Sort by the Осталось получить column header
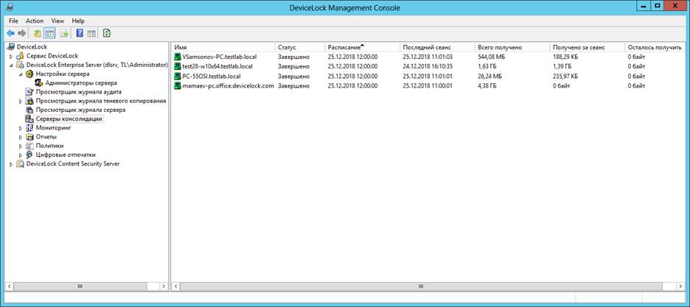Screen dimensions: 690x307 (x=655, y=47)
